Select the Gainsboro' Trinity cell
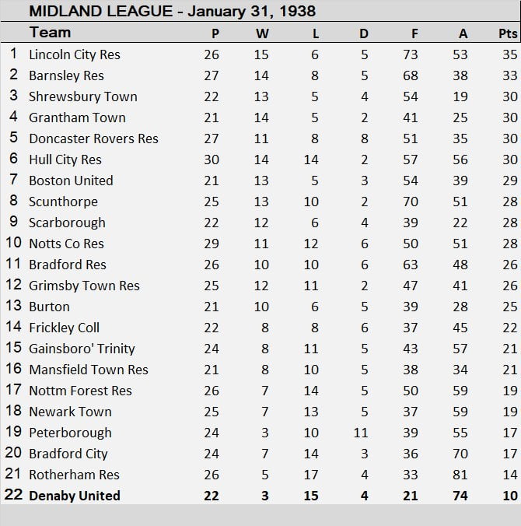The height and width of the screenshot is (526, 521). 82,349
